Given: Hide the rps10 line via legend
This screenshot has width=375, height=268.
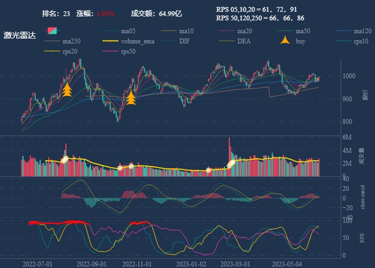Looking at the screenshot, I should pyautogui.click(x=344, y=41).
